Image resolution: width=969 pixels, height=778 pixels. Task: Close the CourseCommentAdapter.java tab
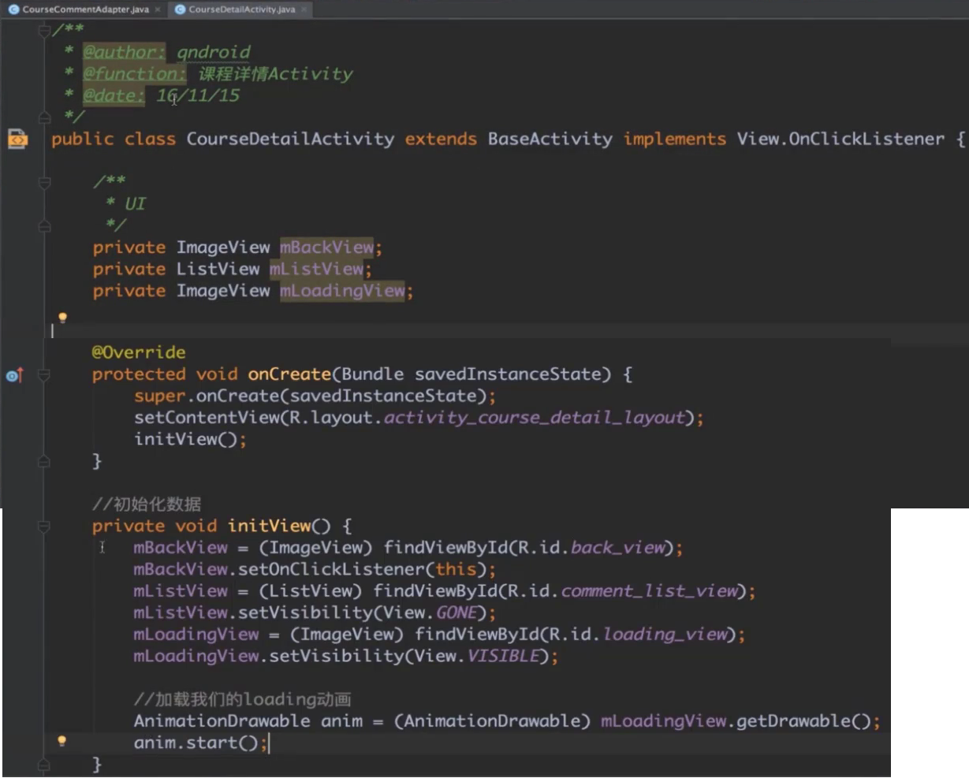pos(158,9)
